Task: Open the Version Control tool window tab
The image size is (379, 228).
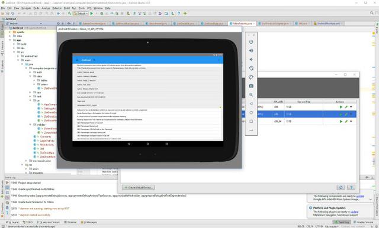Action: click(x=49, y=222)
